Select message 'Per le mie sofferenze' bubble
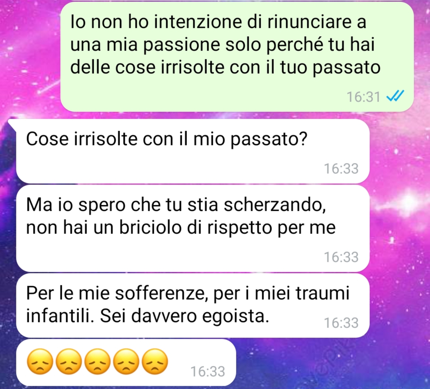Screen dimensions: 430x389 coord(193,305)
